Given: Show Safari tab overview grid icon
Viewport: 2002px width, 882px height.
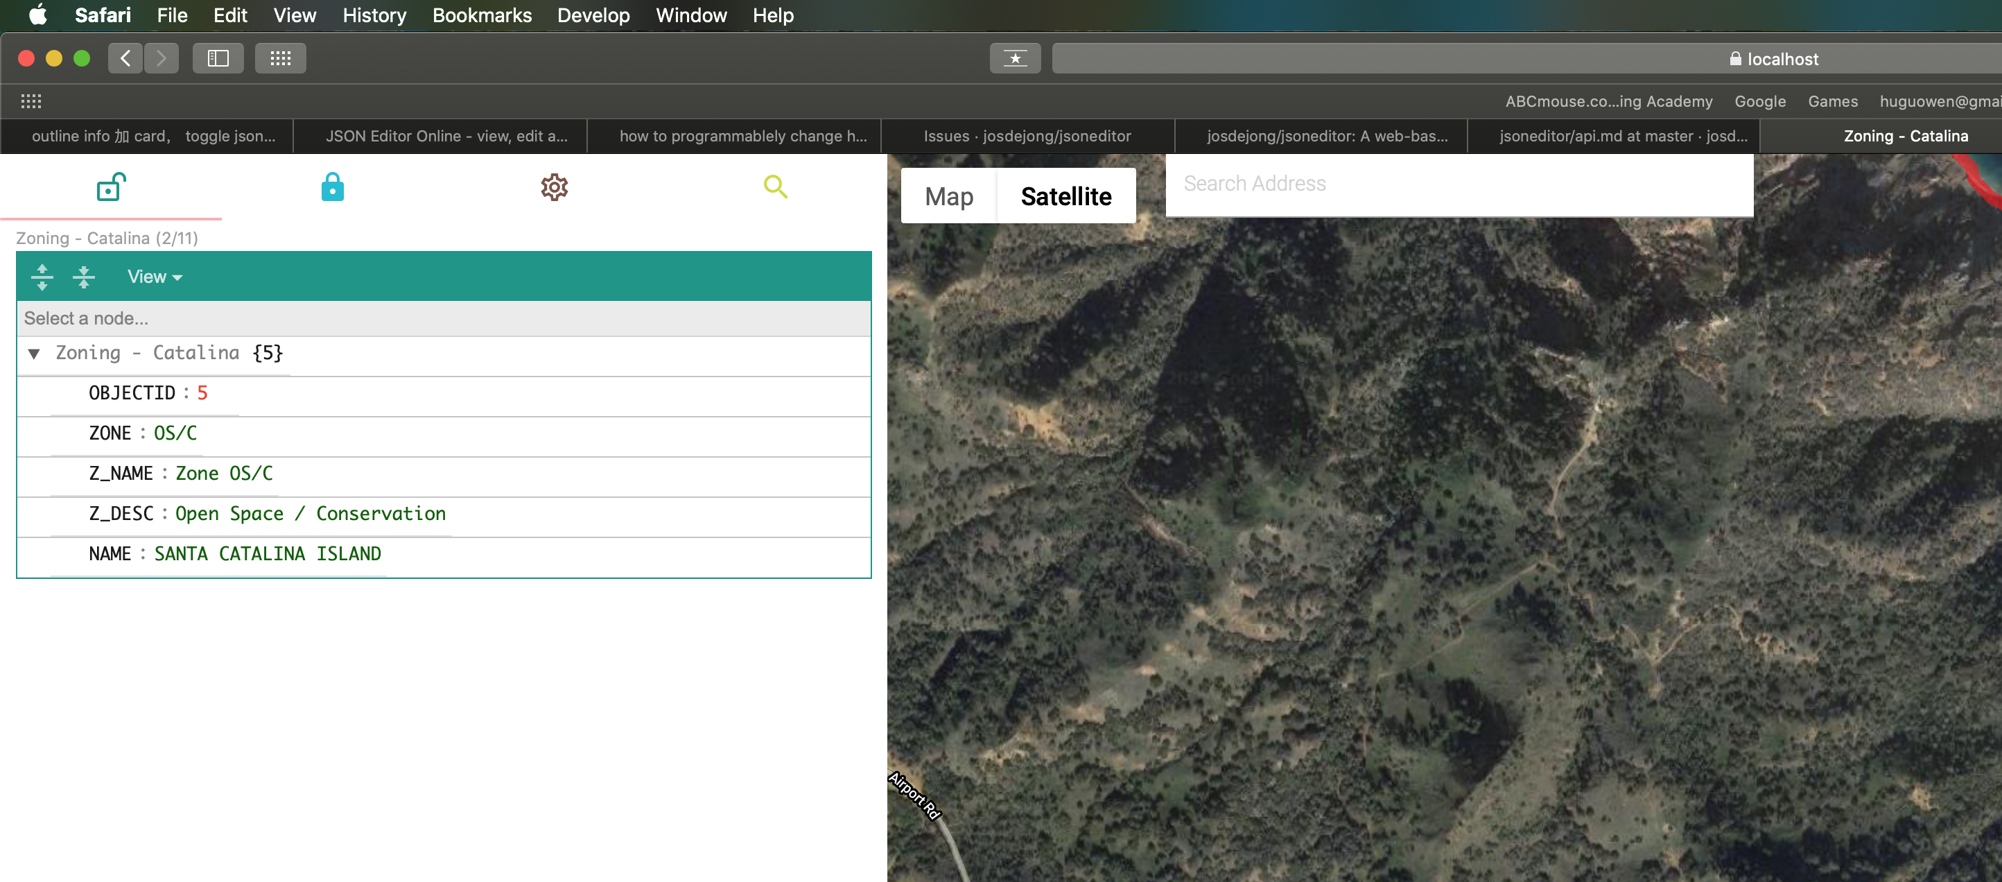Looking at the screenshot, I should point(280,58).
